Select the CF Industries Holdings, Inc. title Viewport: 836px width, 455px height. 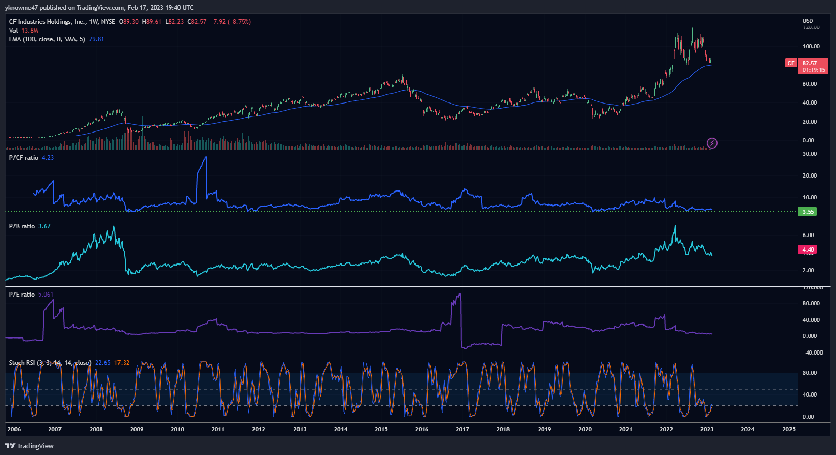pyautogui.click(x=48, y=22)
